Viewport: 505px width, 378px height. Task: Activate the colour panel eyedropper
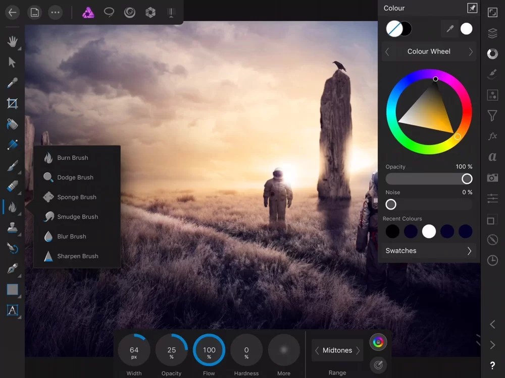point(450,29)
